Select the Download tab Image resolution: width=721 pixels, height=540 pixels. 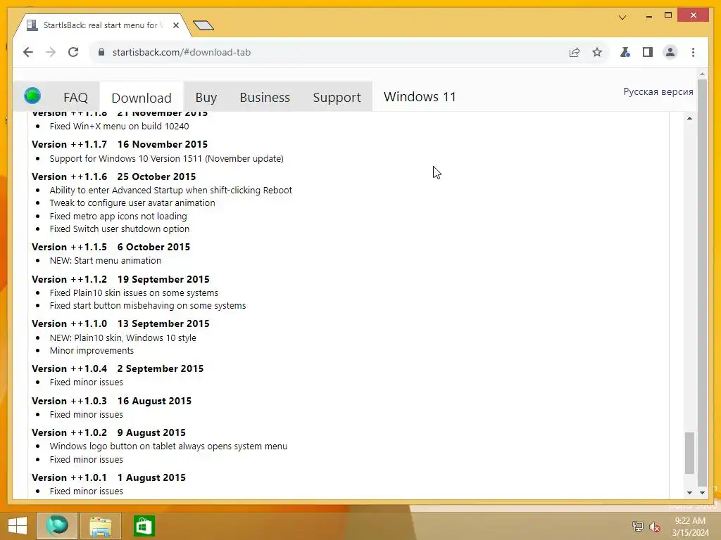142,98
